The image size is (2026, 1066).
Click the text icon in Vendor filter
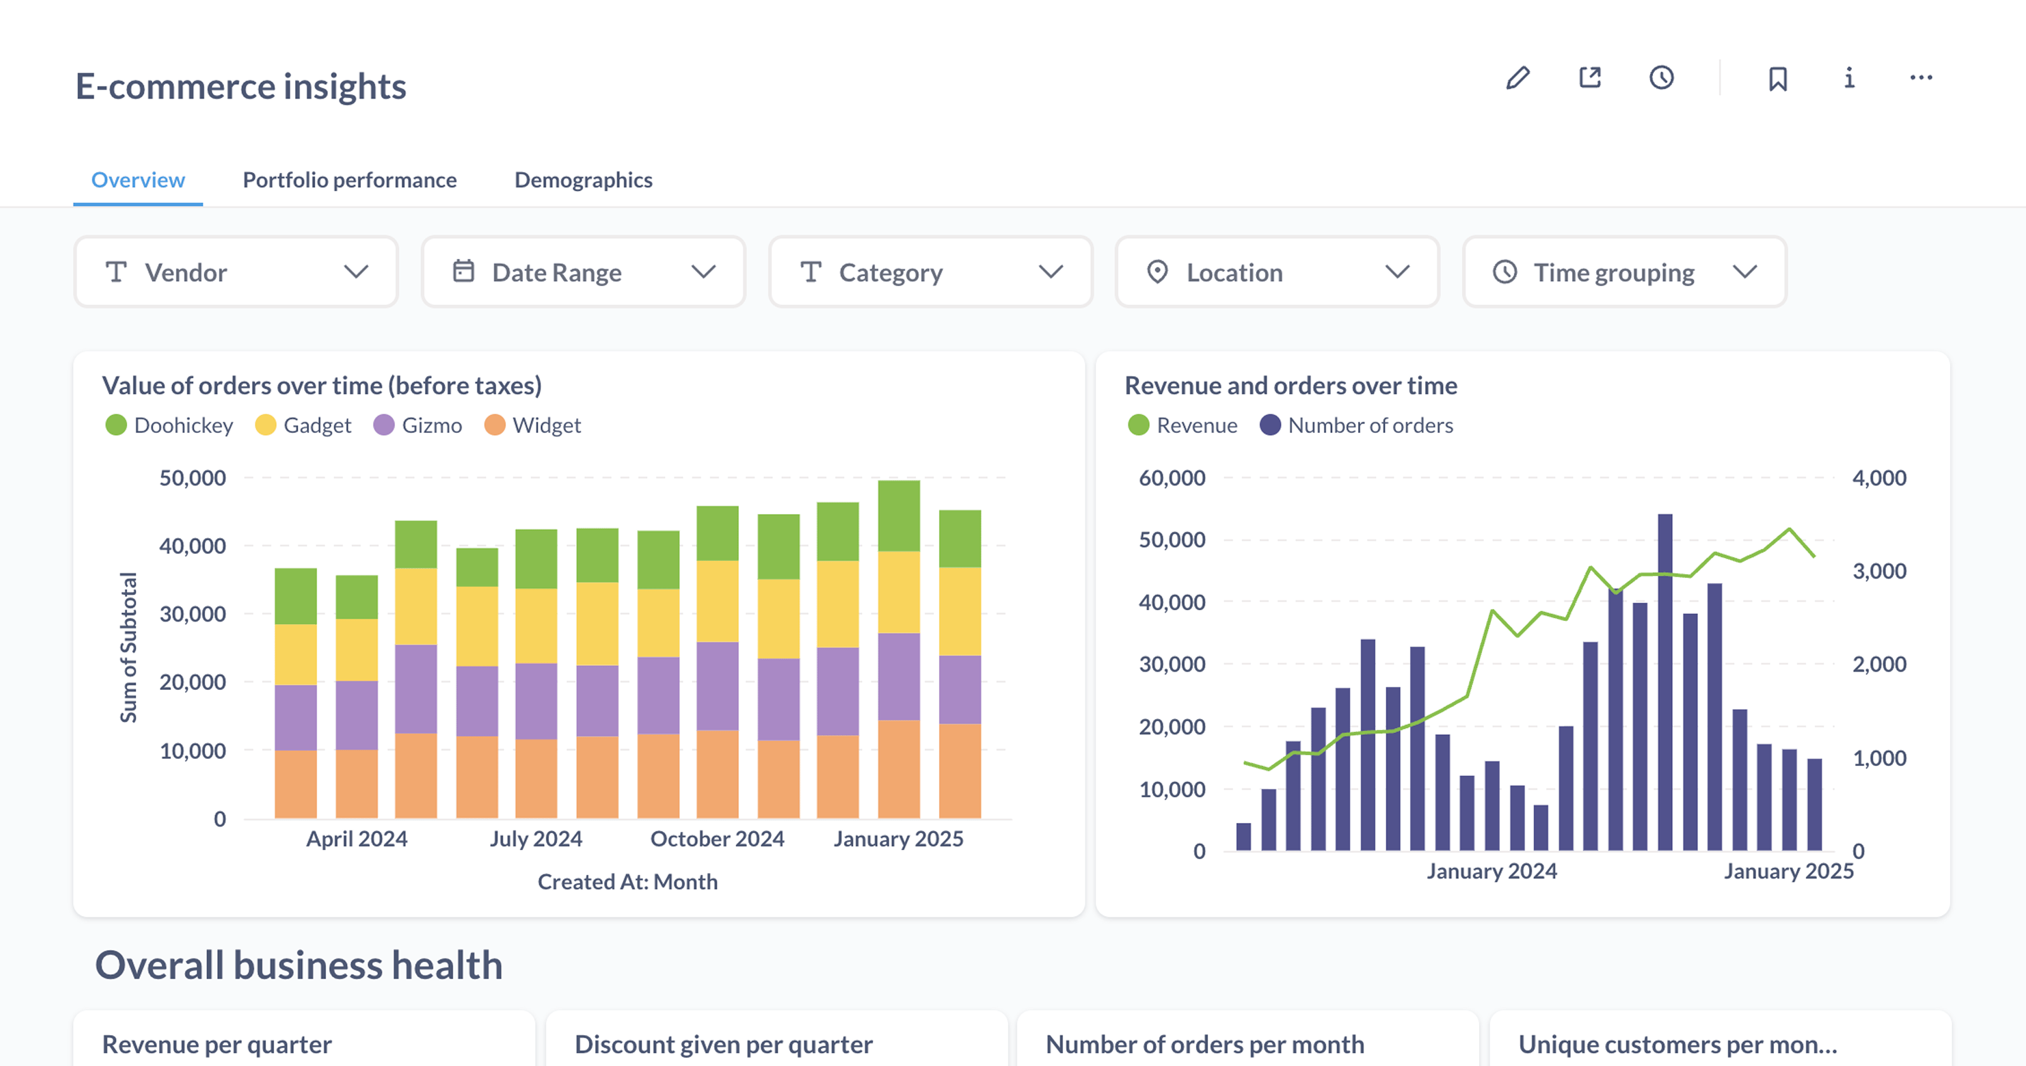116,272
